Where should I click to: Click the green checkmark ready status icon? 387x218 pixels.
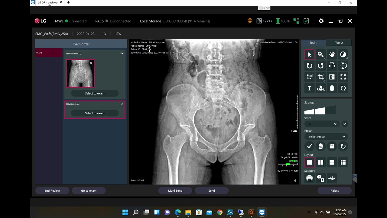[x=306, y=21]
